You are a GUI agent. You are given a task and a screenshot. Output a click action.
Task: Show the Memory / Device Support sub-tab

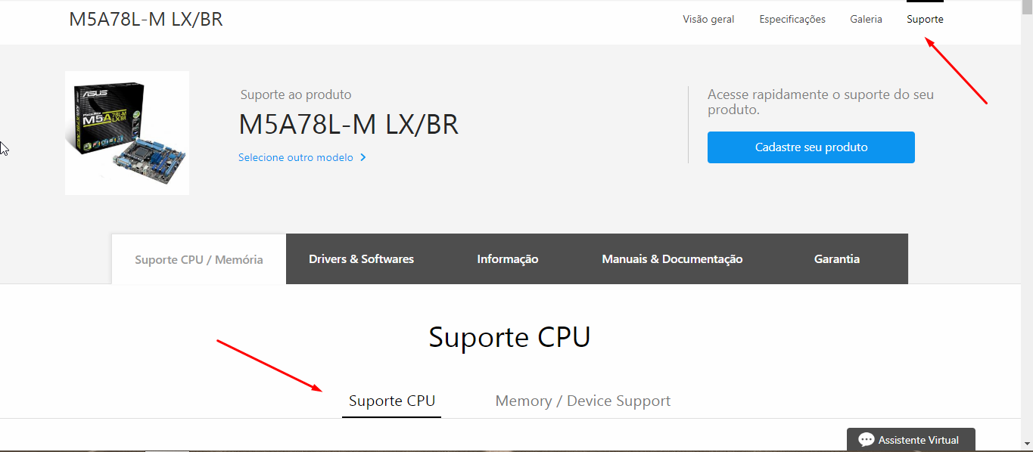tap(583, 401)
